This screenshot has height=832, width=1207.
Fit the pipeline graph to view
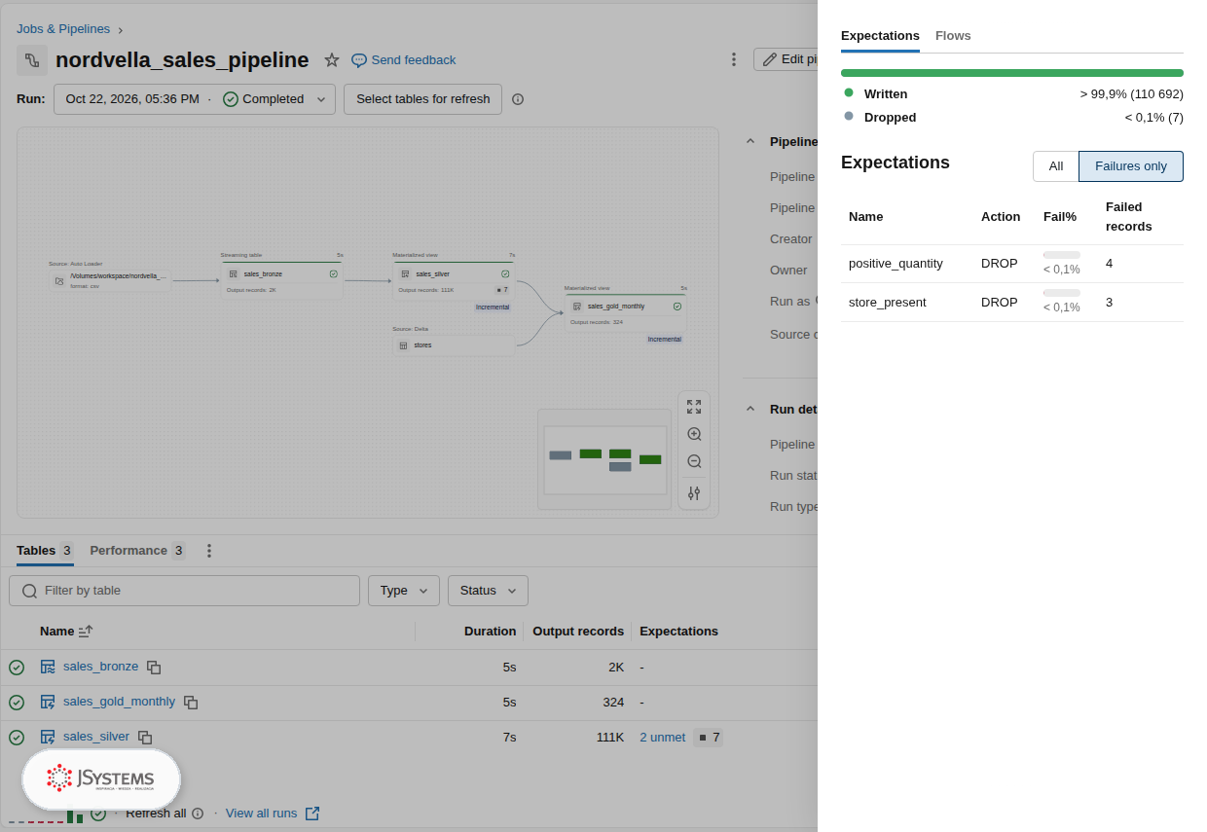coord(694,407)
